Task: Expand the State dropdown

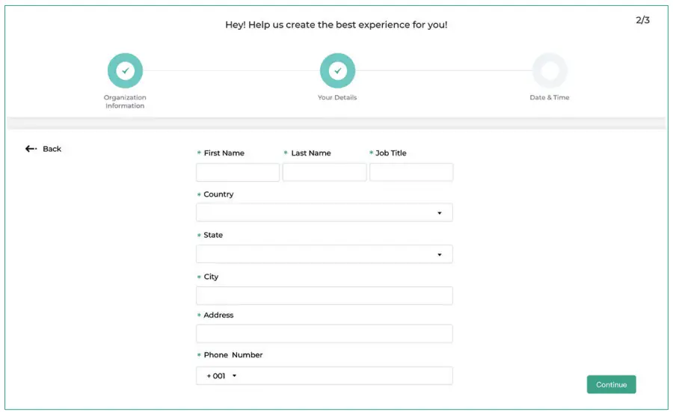Action: pos(324,254)
